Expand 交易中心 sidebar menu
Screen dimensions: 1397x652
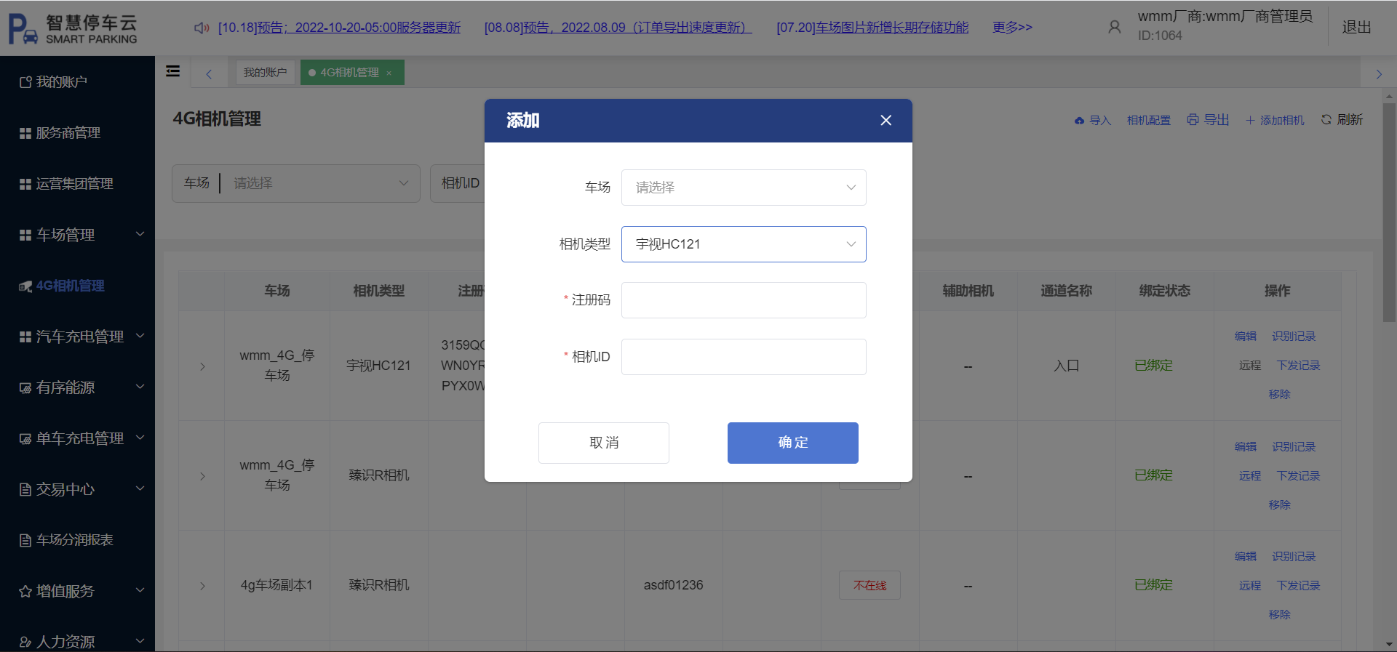(x=77, y=488)
